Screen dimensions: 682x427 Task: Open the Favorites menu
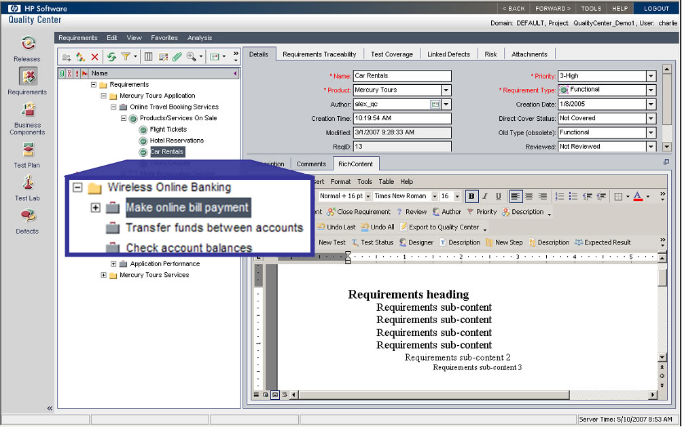click(x=164, y=38)
